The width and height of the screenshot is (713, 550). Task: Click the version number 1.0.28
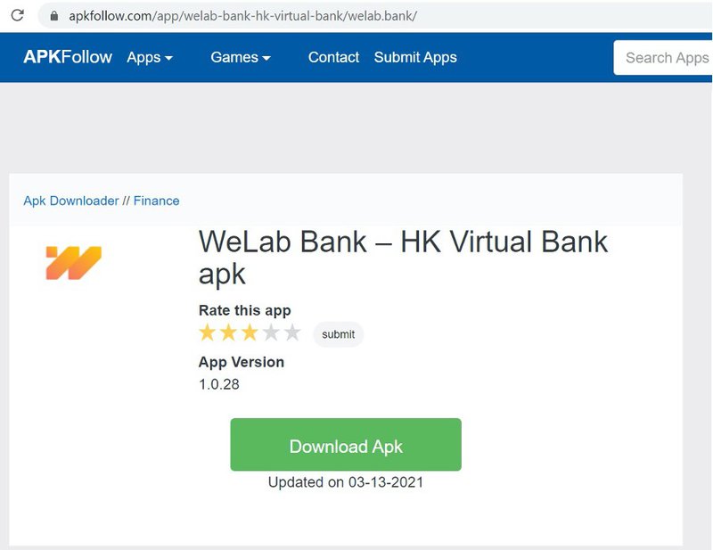click(x=219, y=384)
